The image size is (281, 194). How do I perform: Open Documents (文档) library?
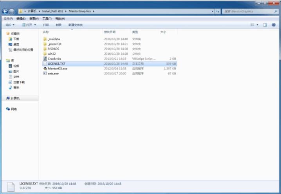(14, 77)
